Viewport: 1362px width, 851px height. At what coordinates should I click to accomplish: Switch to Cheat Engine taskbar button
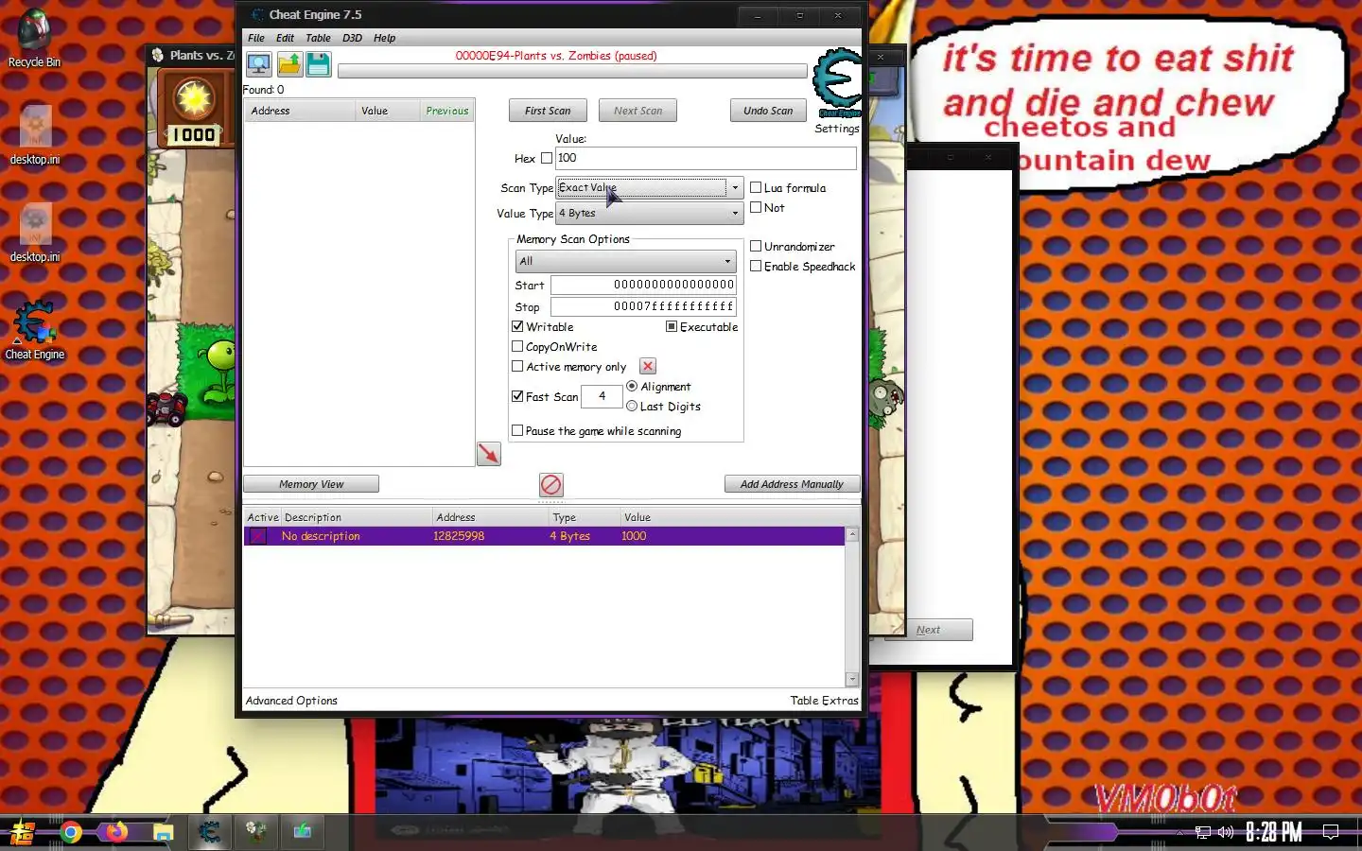[209, 832]
